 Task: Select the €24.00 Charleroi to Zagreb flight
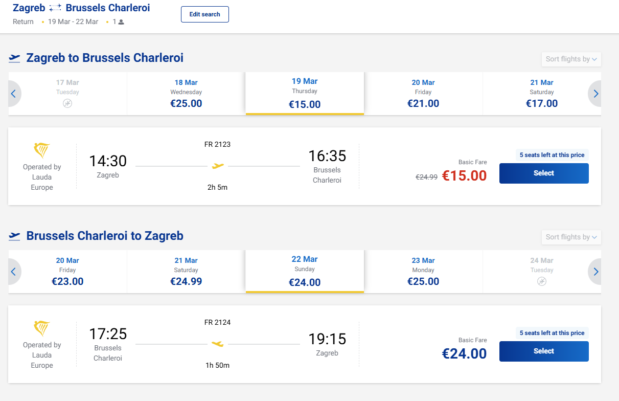(543, 351)
